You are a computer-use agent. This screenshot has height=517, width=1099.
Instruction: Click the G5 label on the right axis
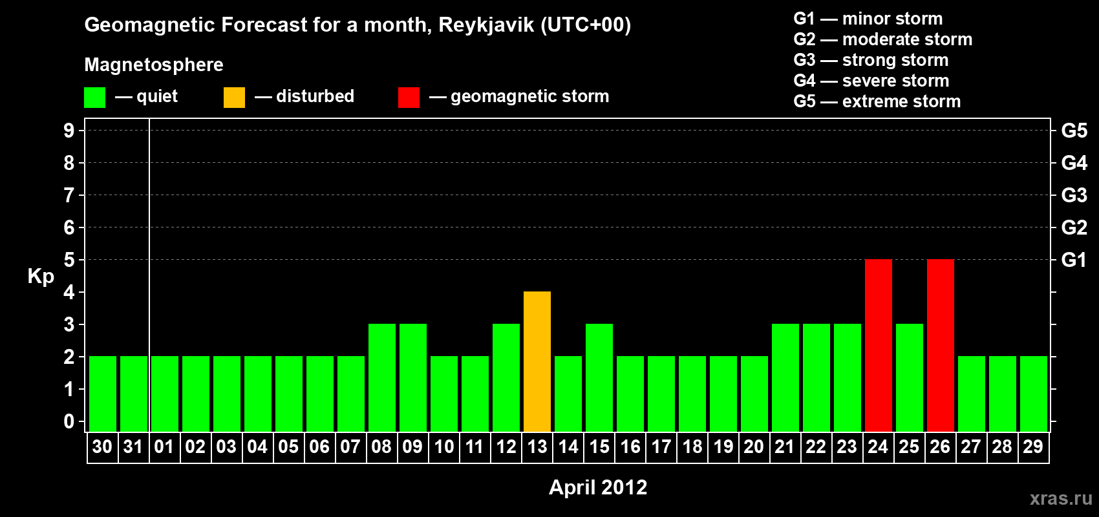pos(1074,131)
